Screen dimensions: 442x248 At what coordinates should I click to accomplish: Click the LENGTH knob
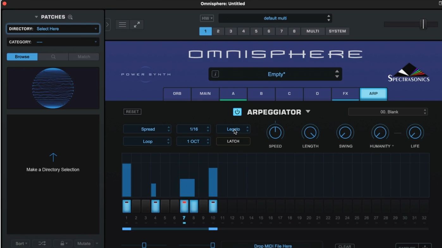pos(310,132)
